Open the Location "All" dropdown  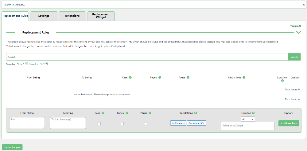248,119
